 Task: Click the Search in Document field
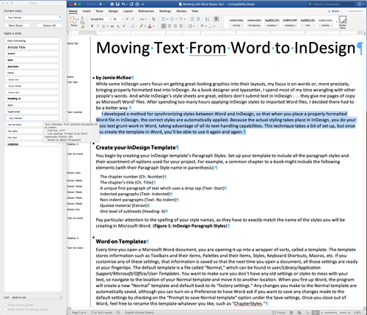(331, 4)
